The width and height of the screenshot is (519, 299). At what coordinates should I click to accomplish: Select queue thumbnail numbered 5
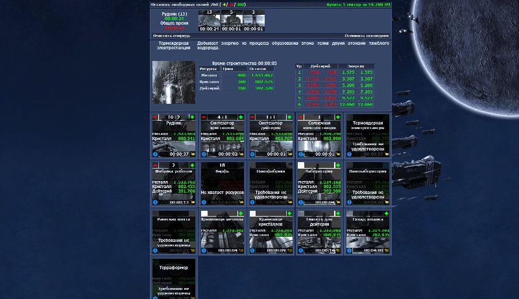pyautogui.click(x=232, y=20)
